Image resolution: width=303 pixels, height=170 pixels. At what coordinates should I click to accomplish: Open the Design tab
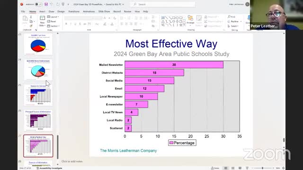(61, 11)
